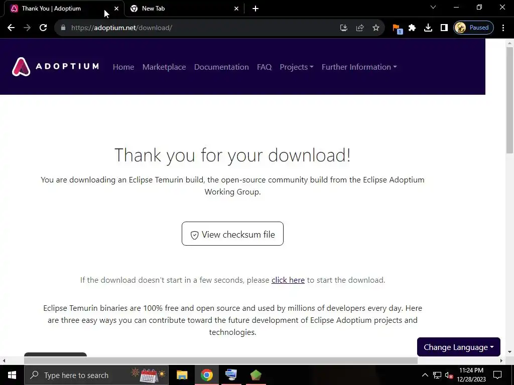Reload the Adoptium page
This screenshot has width=514, height=385.
[43, 28]
